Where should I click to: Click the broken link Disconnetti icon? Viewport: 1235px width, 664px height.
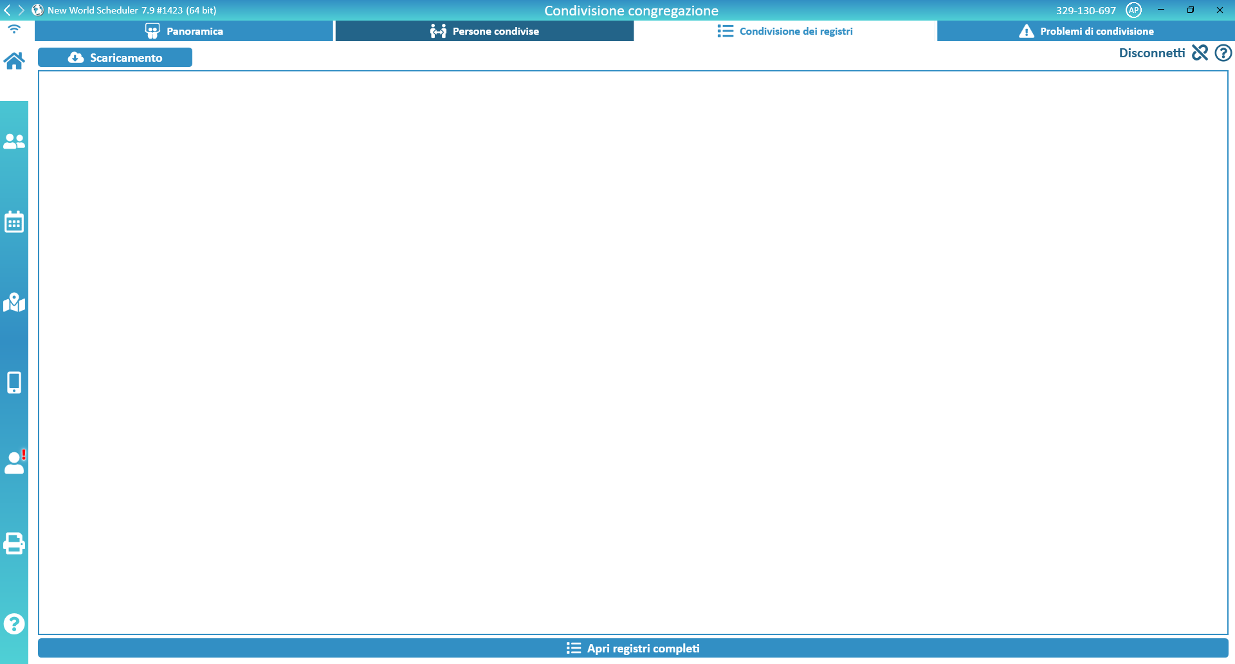coord(1200,53)
